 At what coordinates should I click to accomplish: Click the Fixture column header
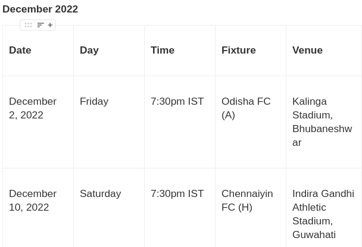pos(238,50)
